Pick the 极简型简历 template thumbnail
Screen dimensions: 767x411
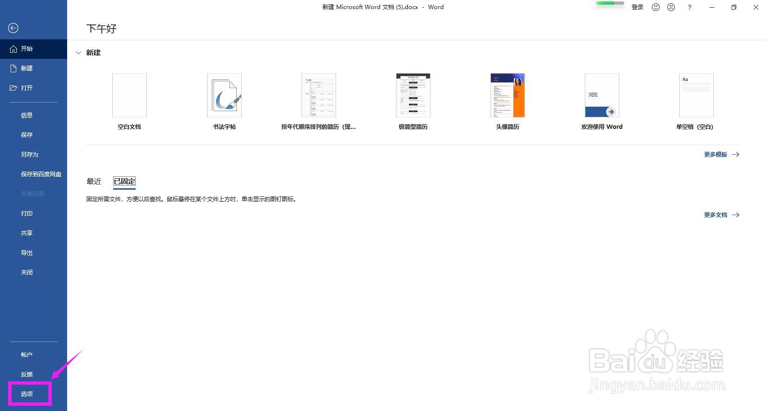coord(413,95)
